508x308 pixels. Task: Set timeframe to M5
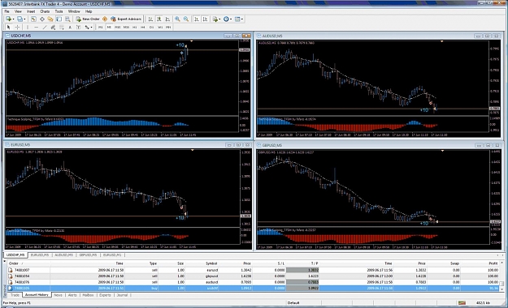coord(109,27)
